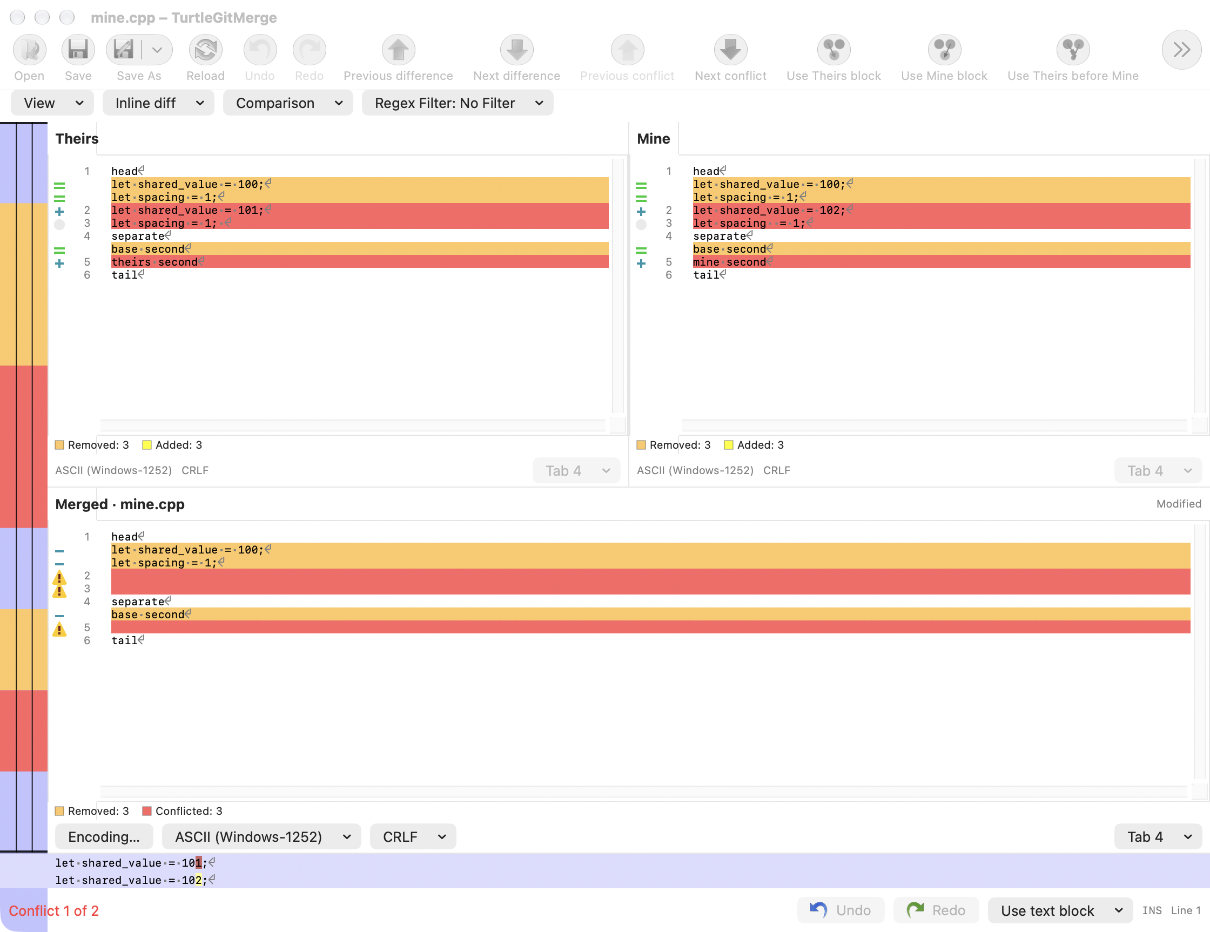Click the 'mine second' line in Mine pane
The width and height of the screenshot is (1210, 932).
click(x=942, y=262)
